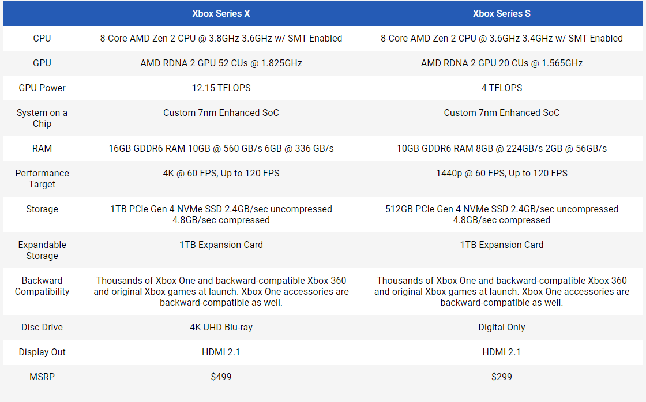Click the Display Out row label

coord(42,352)
